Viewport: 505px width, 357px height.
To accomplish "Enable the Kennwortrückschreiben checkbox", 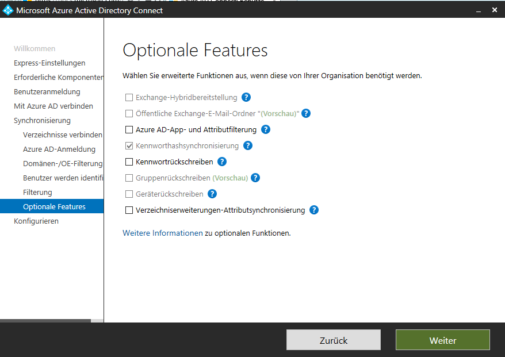I will point(129,162).
